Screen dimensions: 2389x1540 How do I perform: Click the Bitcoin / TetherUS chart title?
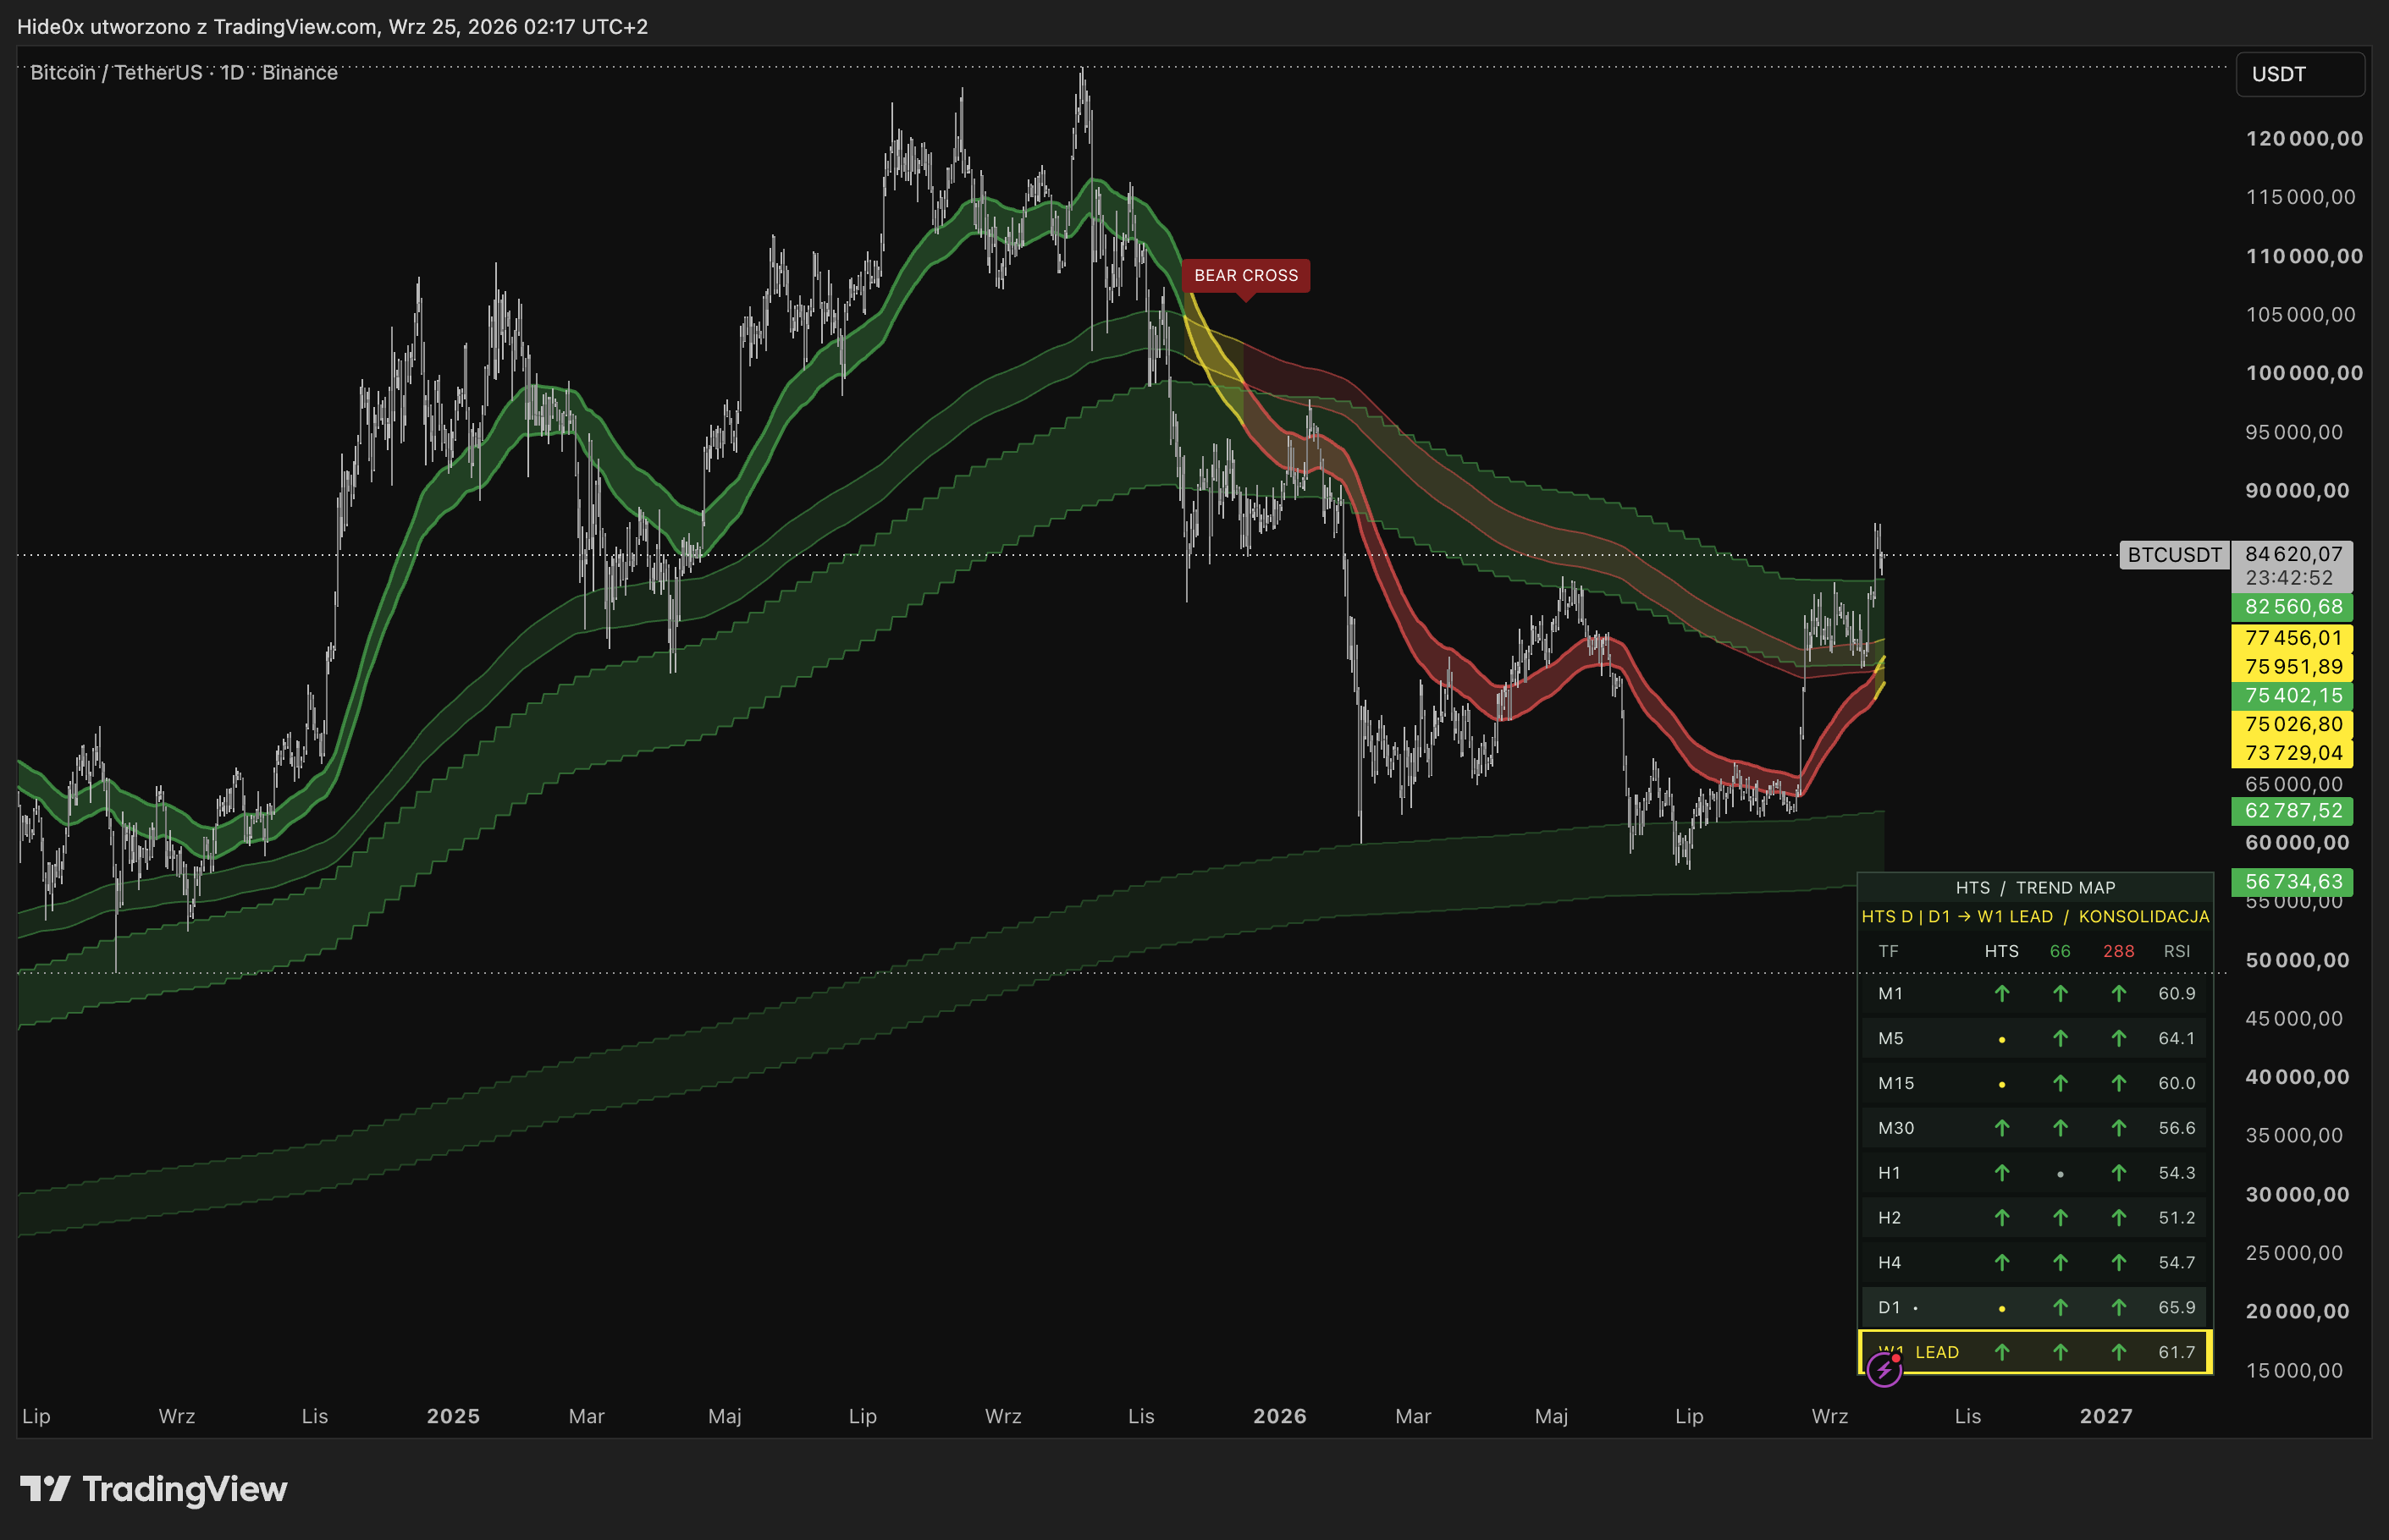[184, 73]
